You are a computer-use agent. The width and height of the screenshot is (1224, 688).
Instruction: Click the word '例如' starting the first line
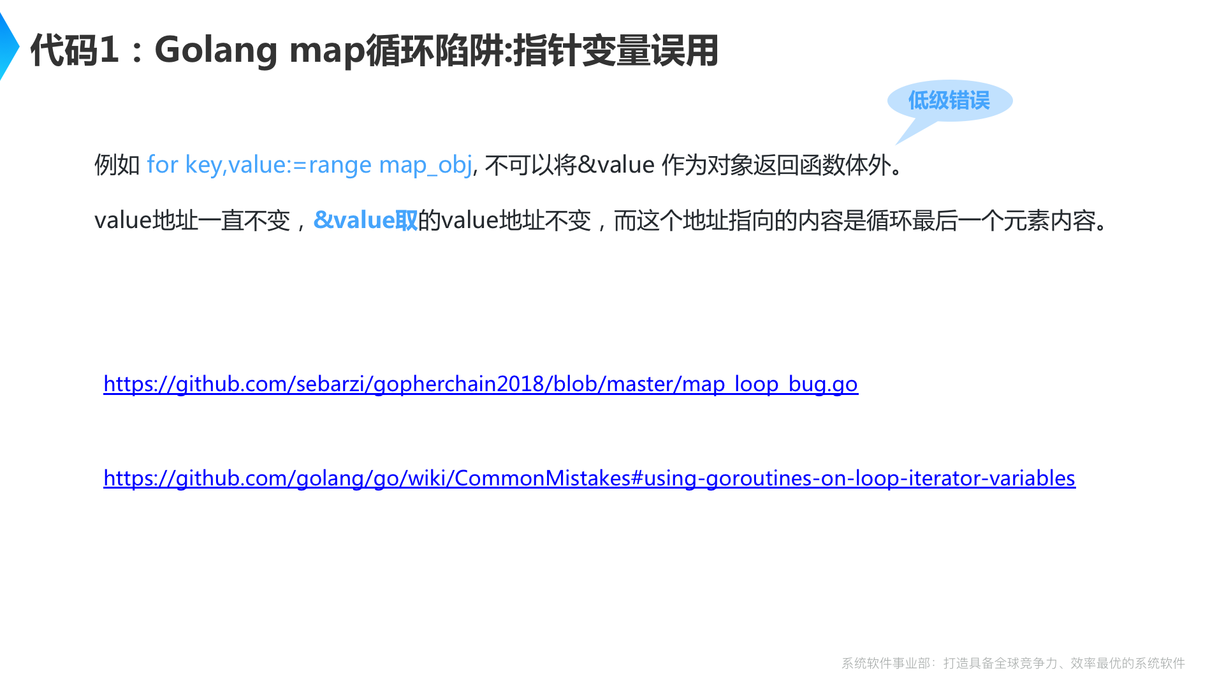tap(117, 165)
